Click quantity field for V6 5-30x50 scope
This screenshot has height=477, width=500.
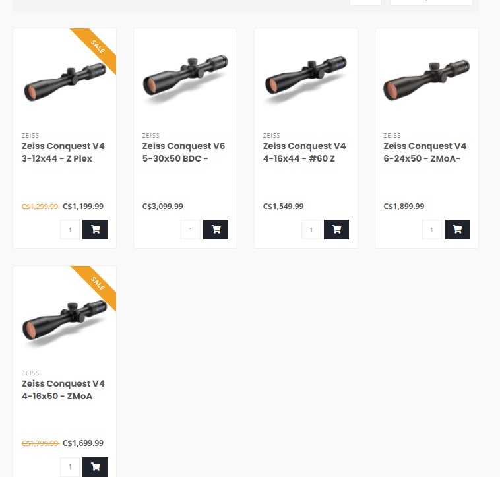click(x=191, y=230)
